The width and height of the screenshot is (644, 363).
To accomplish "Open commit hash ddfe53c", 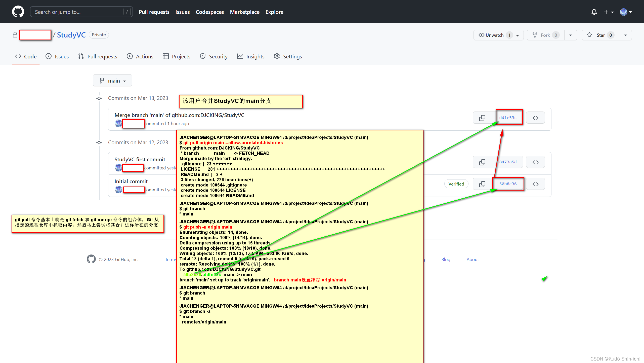I will 508,118.
